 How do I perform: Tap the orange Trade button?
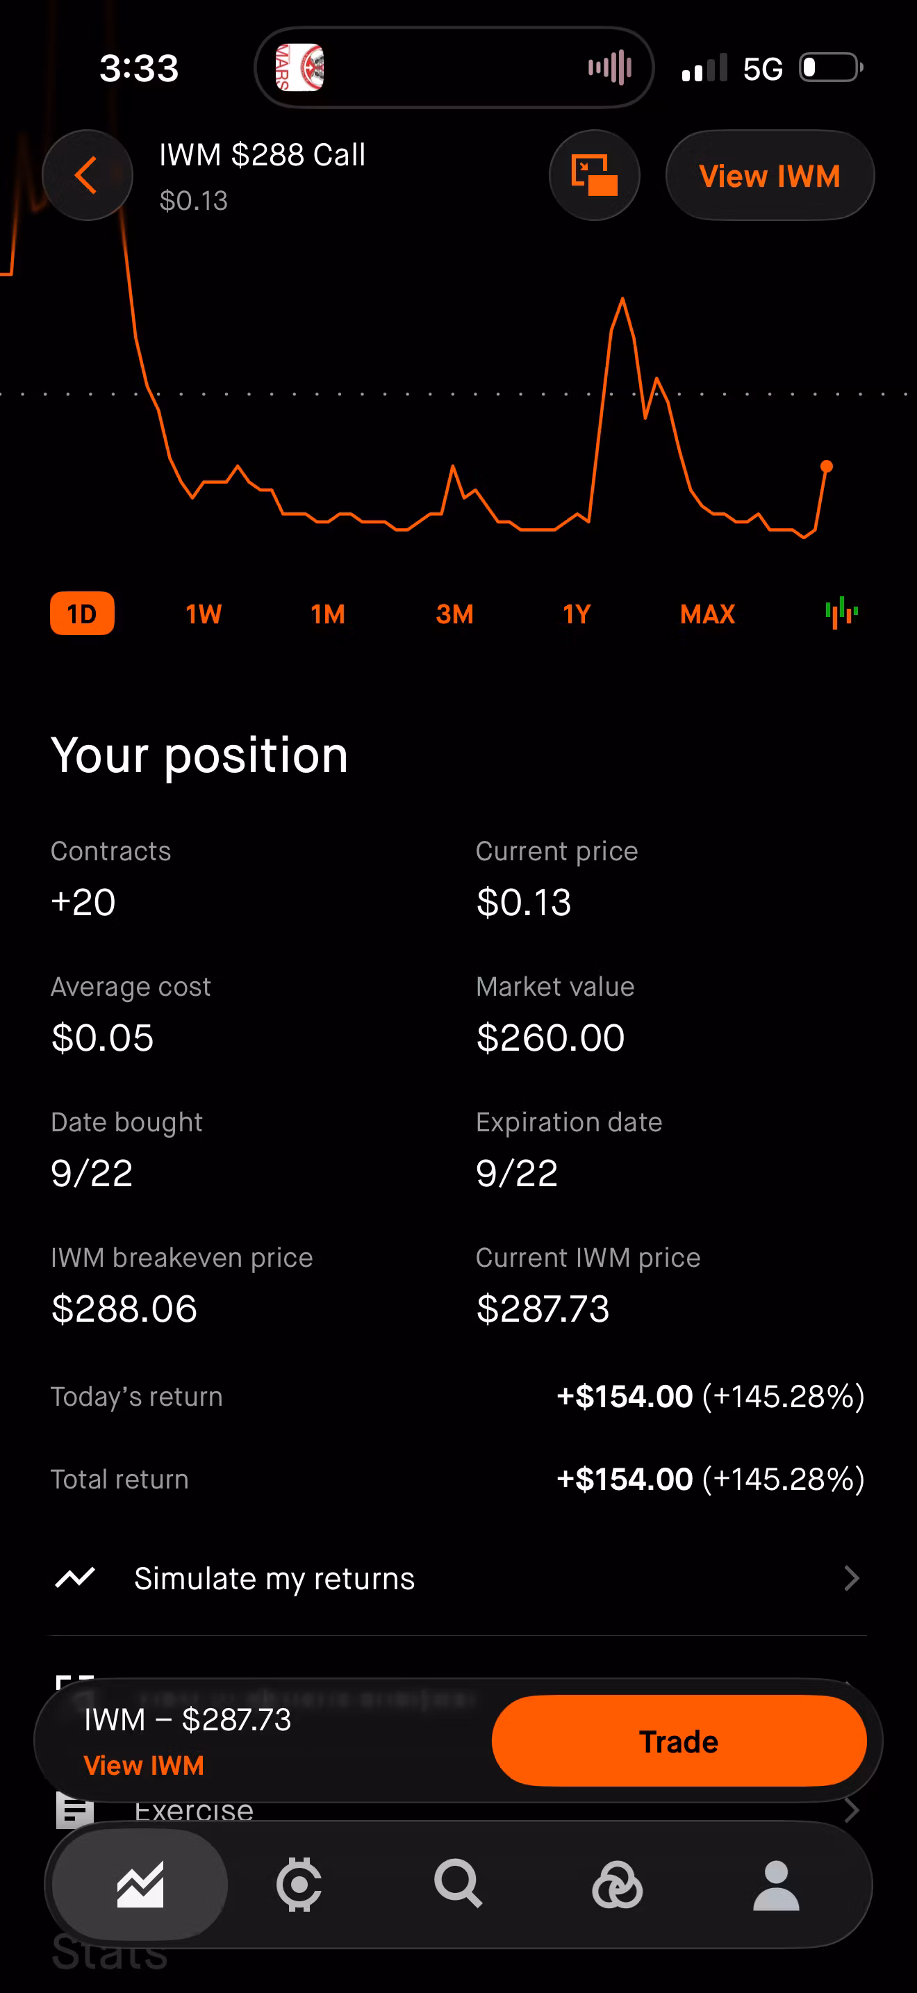(679, 1741)
